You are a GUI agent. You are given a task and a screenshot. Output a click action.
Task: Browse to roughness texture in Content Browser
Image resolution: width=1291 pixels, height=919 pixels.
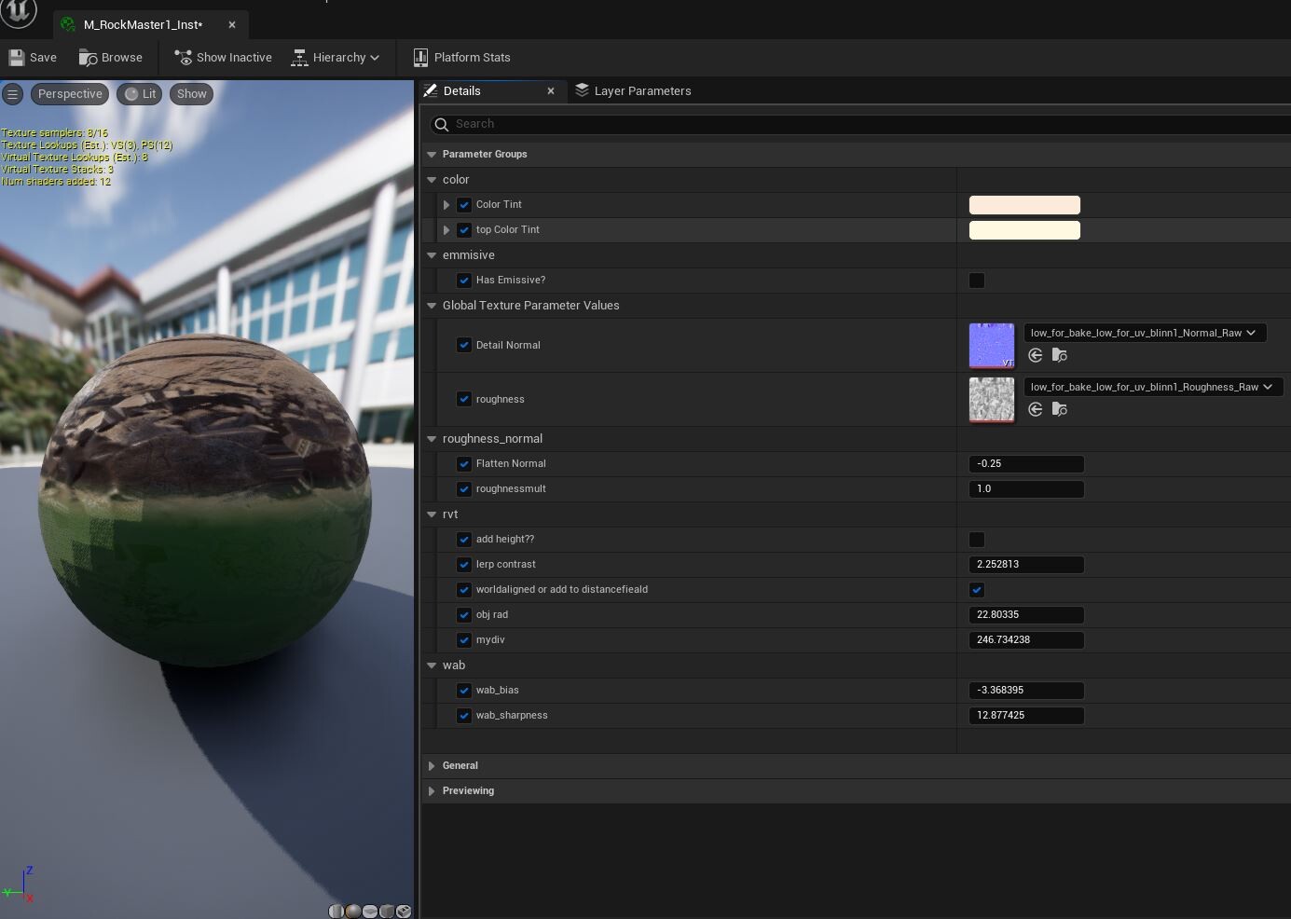pyautogui.click(x=1060, y=409)
